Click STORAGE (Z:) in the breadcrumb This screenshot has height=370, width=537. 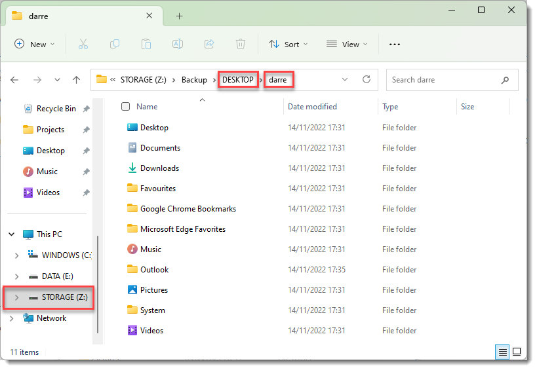point(144,80)
